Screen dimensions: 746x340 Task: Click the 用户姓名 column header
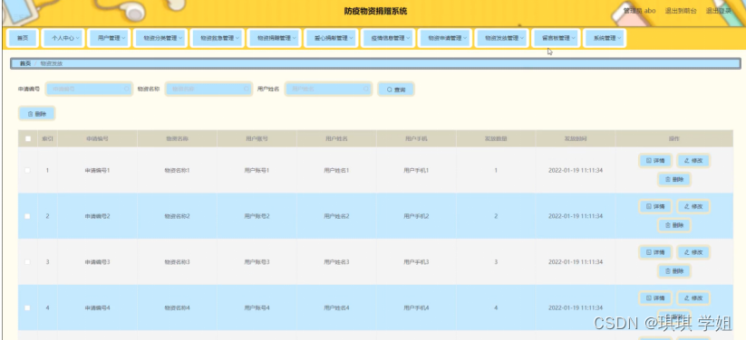(x=336, y=139)
